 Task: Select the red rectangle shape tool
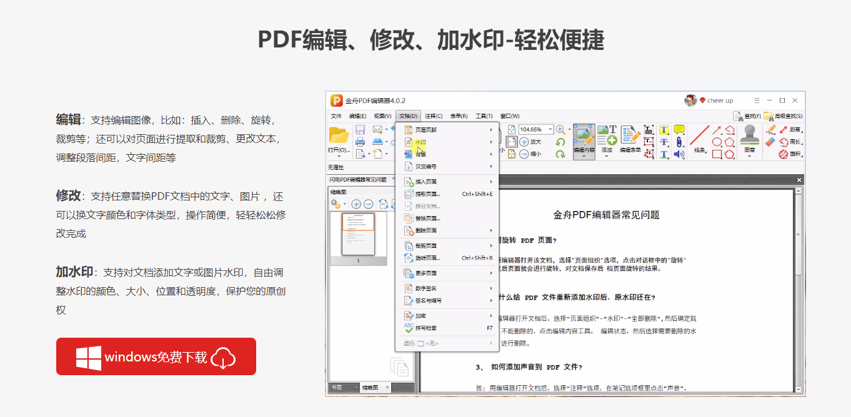(717, 154)
